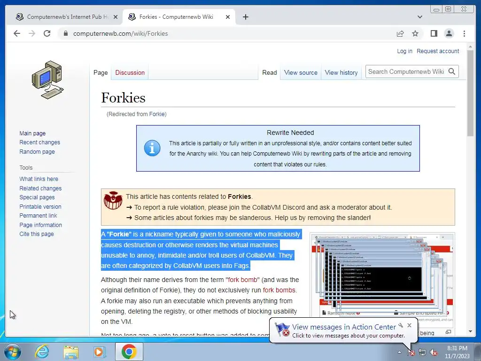
Task: Open What links here
Action: click(39, 179)
